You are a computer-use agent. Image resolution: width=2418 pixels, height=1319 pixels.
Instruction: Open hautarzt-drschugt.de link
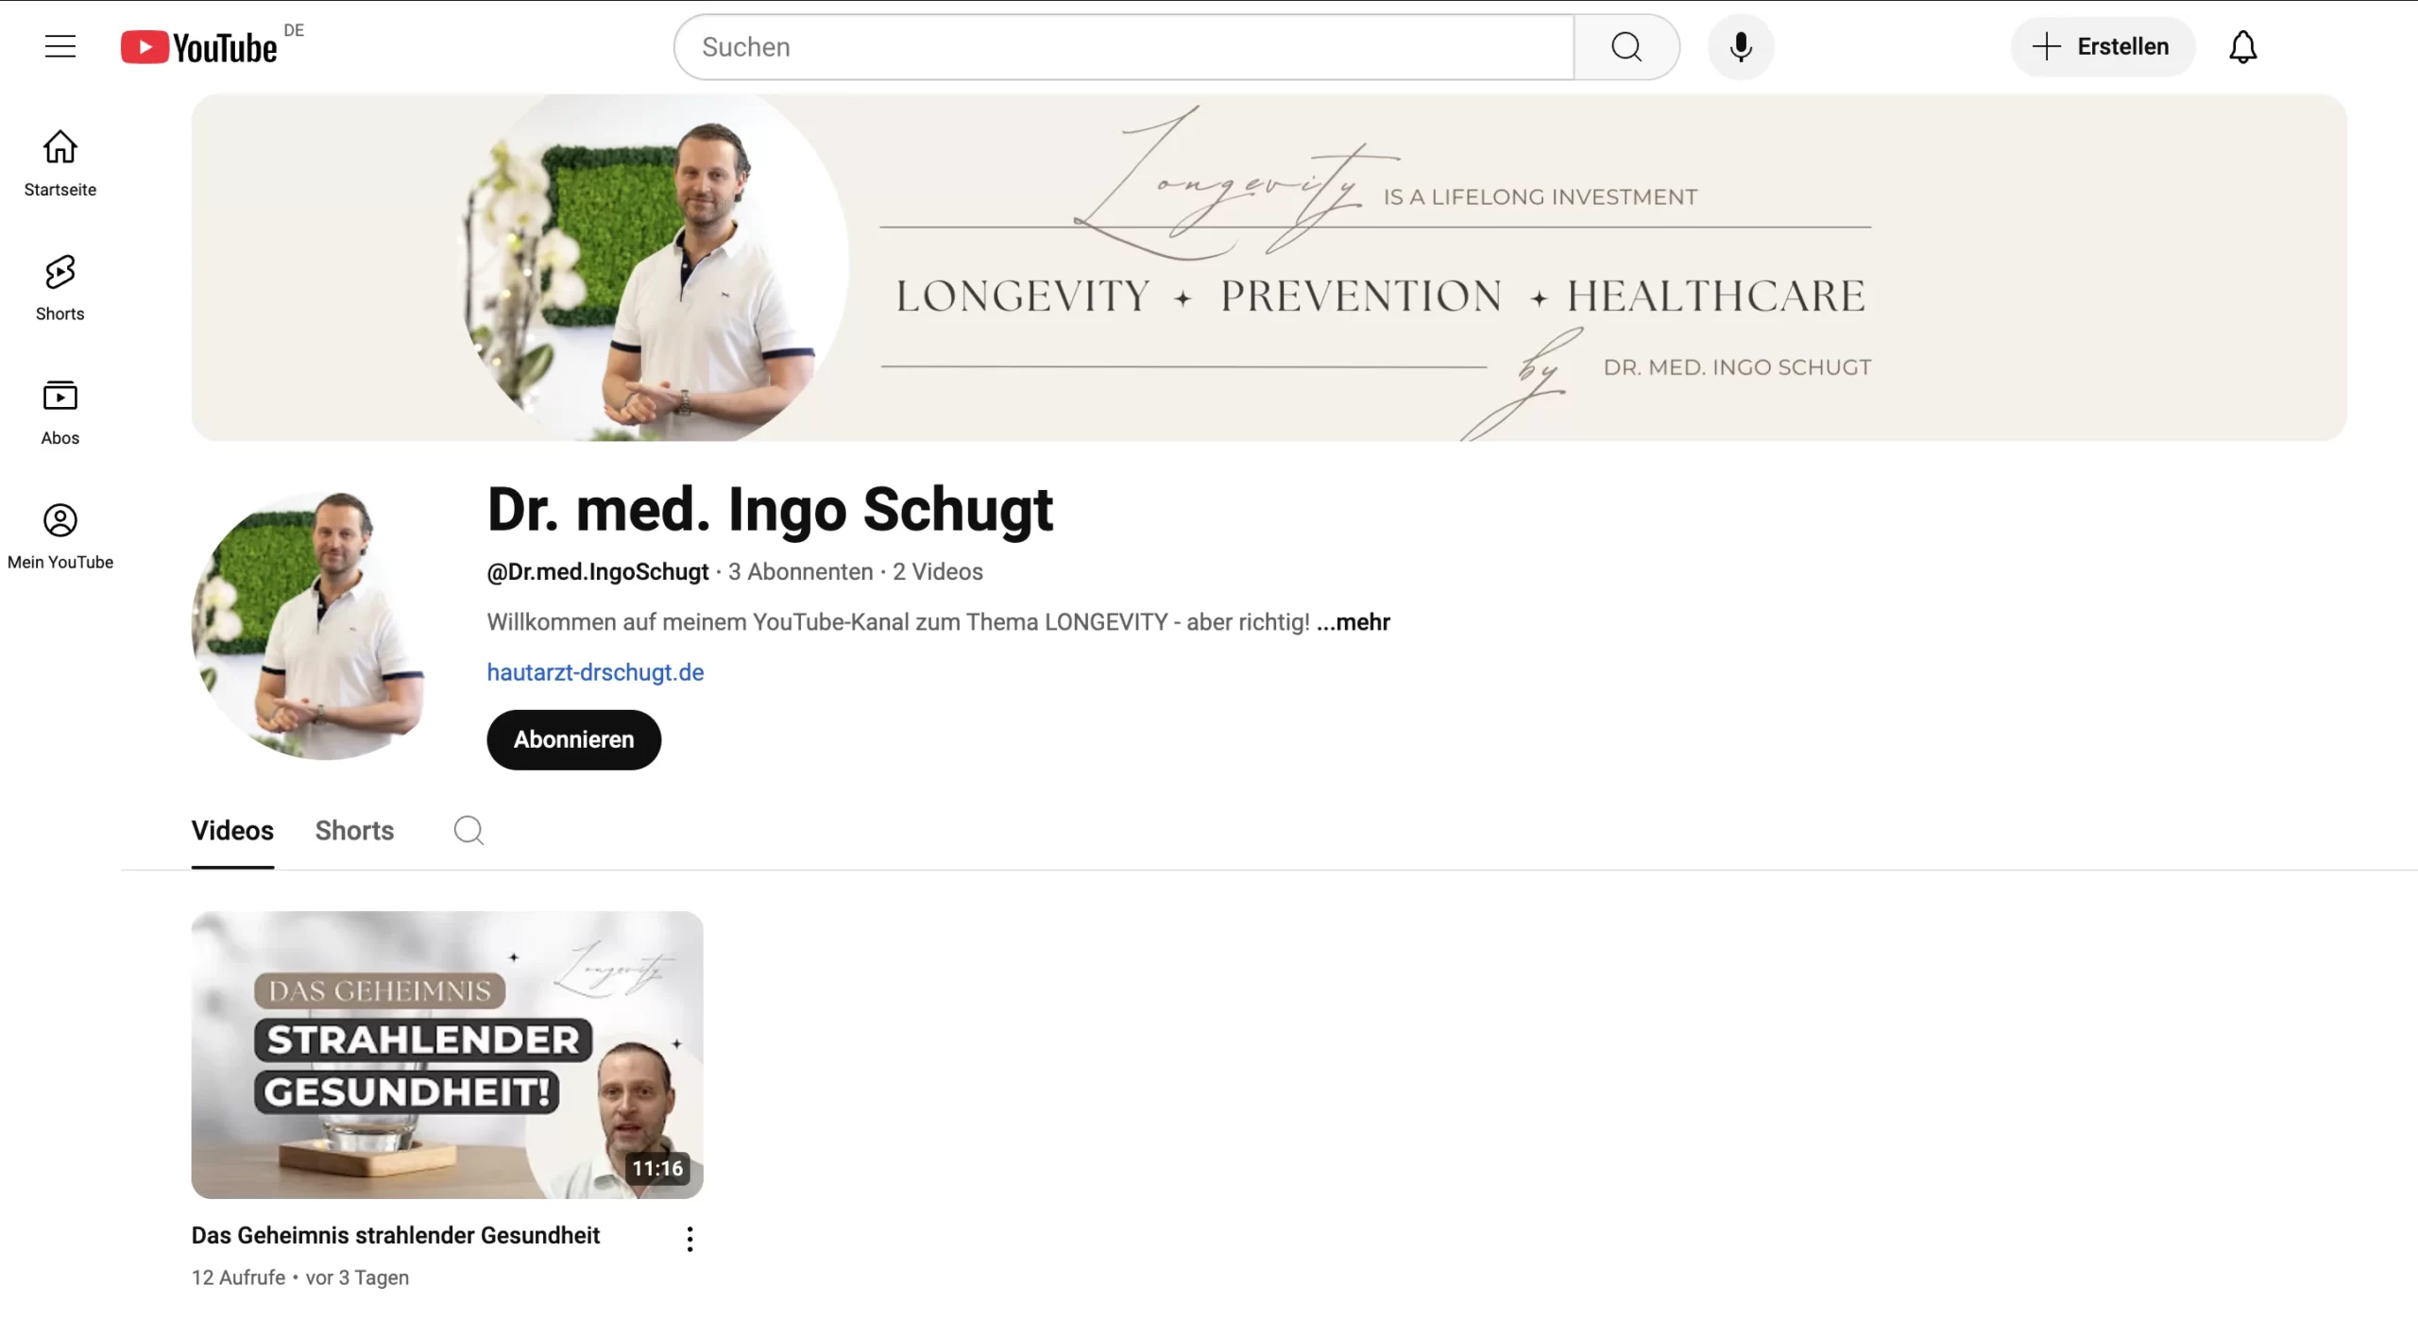[595, 672]
